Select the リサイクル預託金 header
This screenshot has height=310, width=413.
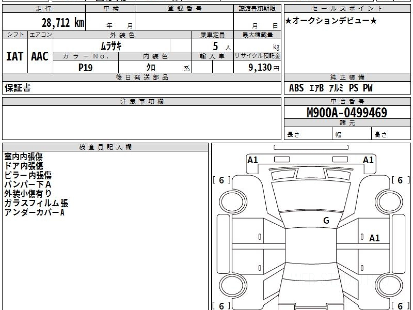pyautogui.click(x=257, y=56)
